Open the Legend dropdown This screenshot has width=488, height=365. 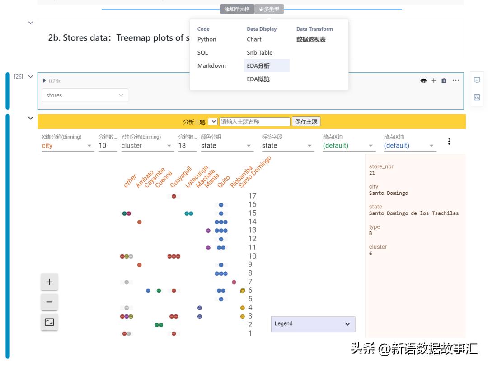tap(313, 324)
